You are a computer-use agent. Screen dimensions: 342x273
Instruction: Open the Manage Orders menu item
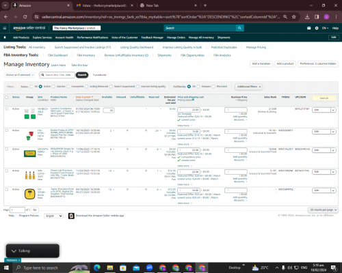click(x=176, y=38)
